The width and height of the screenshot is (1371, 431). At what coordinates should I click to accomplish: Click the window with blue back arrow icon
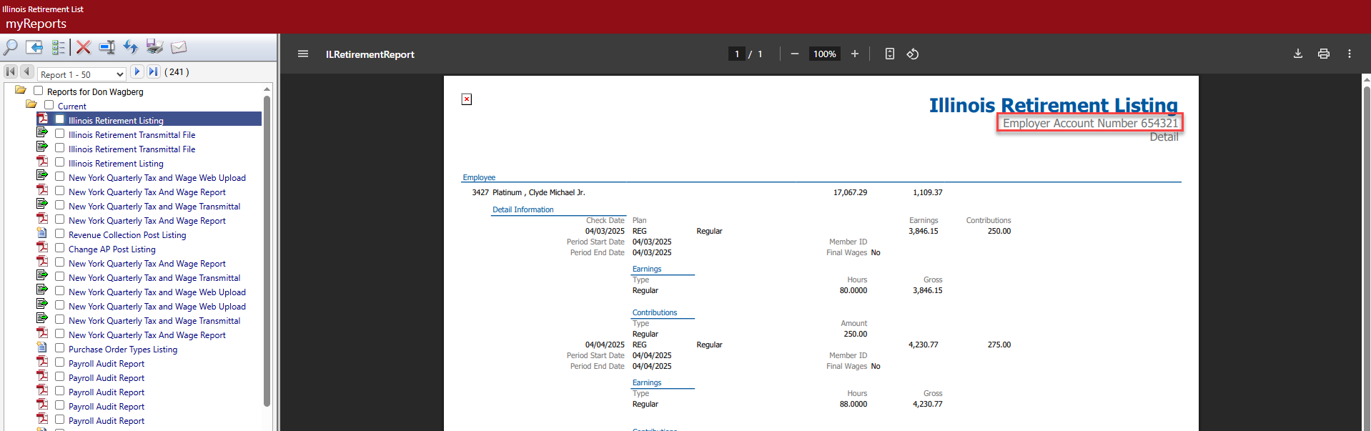click(34, 47)
